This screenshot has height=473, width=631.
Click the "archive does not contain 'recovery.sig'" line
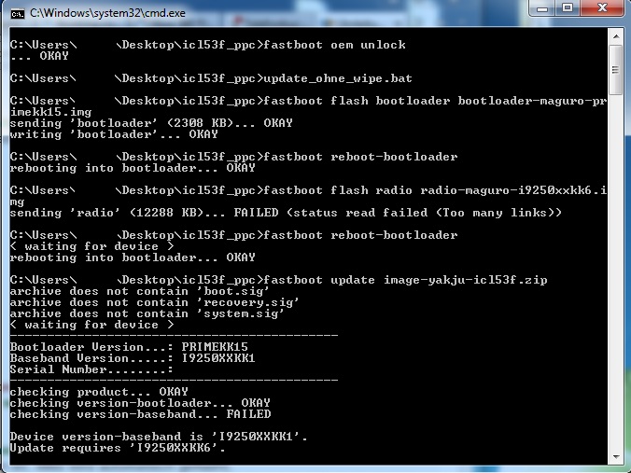(x=155, y=302)
